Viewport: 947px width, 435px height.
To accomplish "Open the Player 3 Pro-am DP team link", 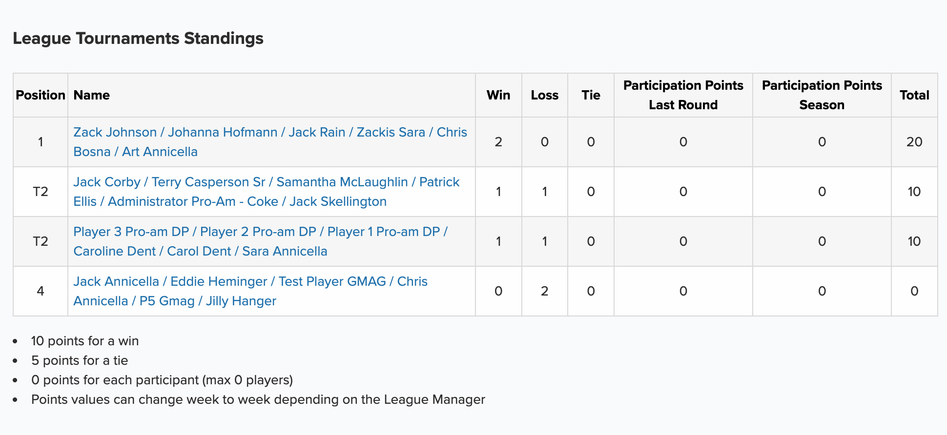I will click(261, 241).
